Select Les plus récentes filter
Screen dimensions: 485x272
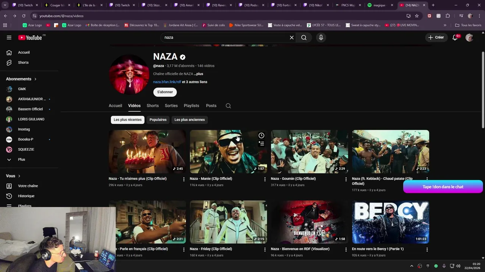pos(128,120)
